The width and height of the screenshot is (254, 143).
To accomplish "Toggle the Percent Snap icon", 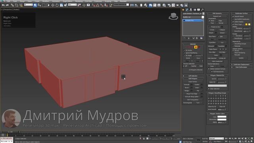I will click(x=102, y=5).
